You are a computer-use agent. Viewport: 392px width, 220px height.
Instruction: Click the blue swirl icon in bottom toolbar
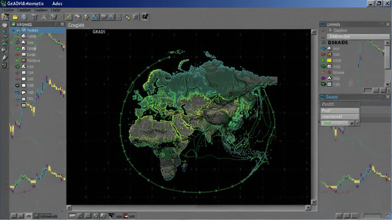[95, 216]
